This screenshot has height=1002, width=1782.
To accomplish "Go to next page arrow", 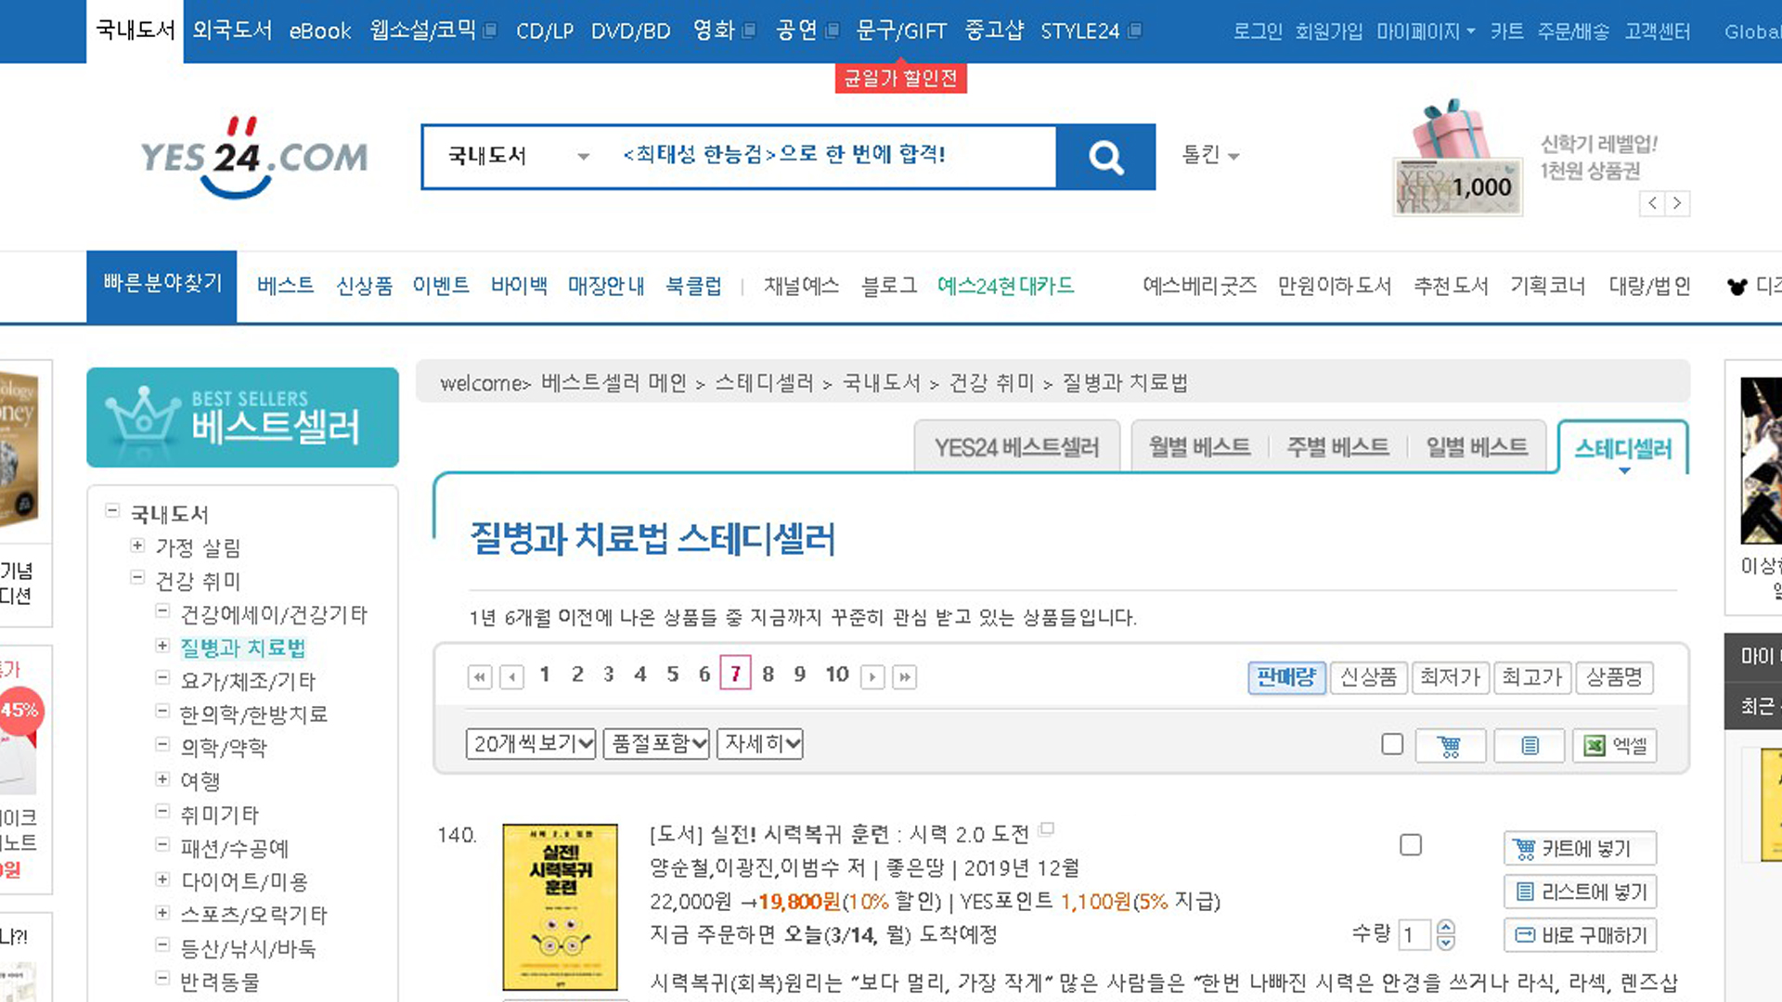I will coord(872,677).
